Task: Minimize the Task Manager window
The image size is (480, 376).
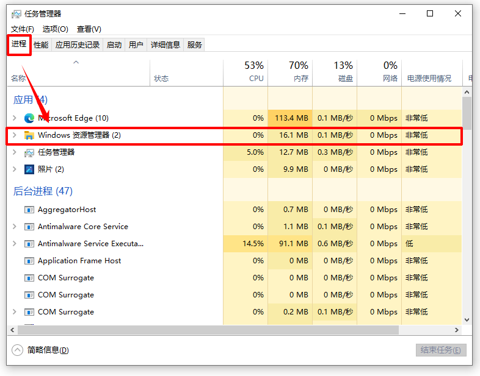Action: 402,14
